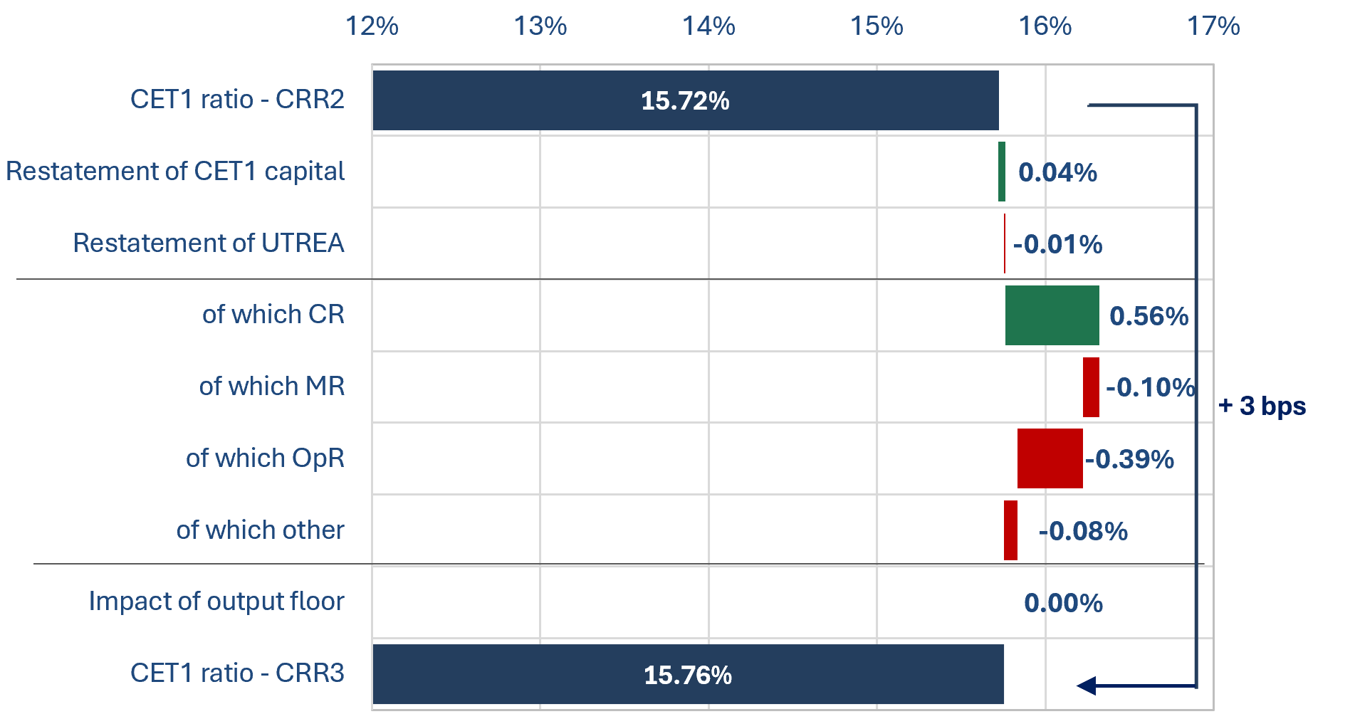Click the arrowhead pointing to CRR3 bar

pos(1087,686)
